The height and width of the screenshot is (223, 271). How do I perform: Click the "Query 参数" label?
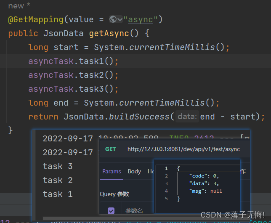click(114, 194)
